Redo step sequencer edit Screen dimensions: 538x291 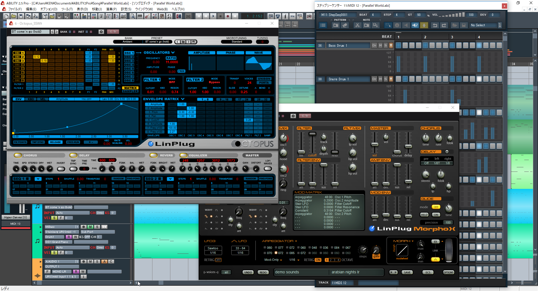[x=444, y=25]
